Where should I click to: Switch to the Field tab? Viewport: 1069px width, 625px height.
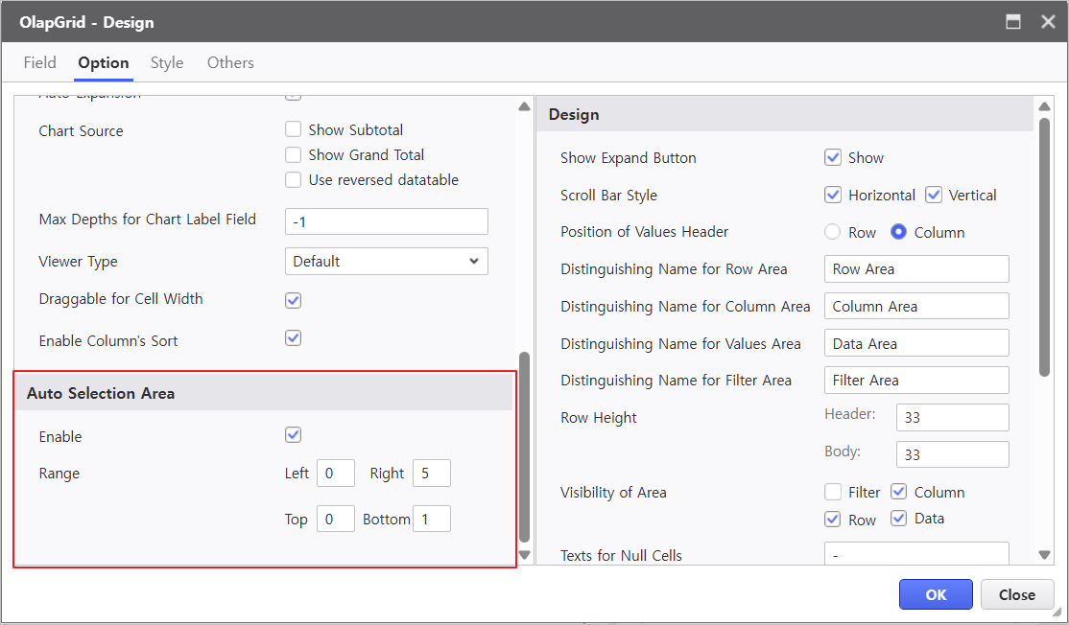[39, 62]
